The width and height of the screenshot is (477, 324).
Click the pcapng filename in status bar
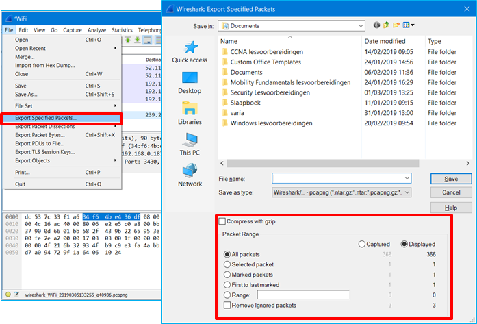(x=76, y=295)
